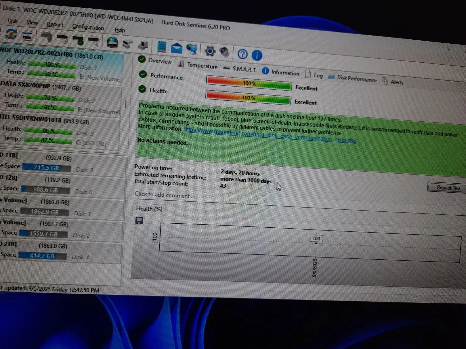The image size is (466, 349).
Task: Click the 'more than 1000 days' value
Action: [246, 180]
